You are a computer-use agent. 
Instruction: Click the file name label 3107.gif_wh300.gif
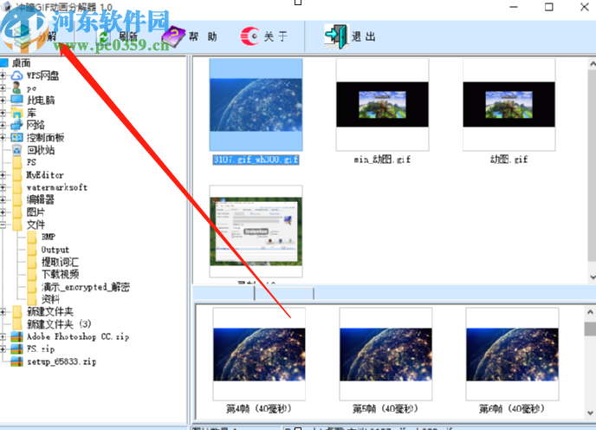click(256, 160)
